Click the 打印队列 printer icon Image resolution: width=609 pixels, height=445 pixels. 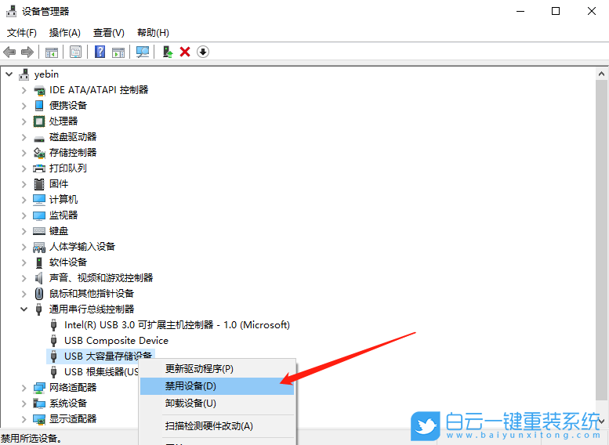coord(39,168)
